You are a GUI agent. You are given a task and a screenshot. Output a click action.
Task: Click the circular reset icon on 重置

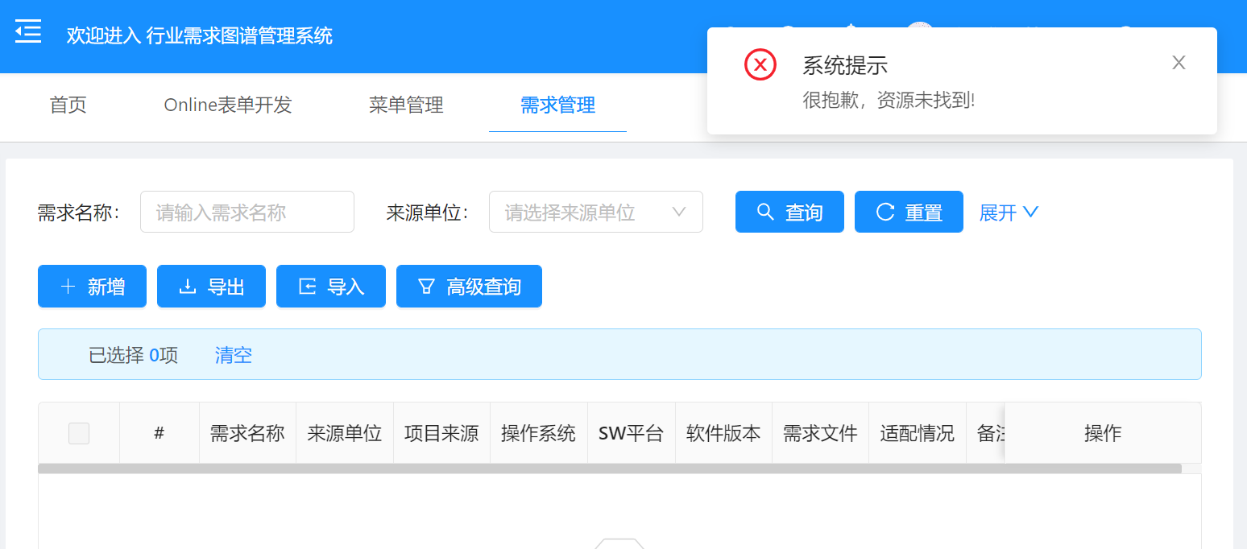(886, 211)
